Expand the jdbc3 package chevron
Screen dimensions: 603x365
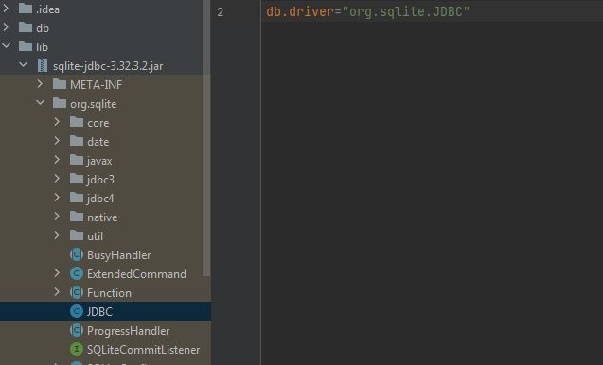pyautogui.click(x=57, y=179)
